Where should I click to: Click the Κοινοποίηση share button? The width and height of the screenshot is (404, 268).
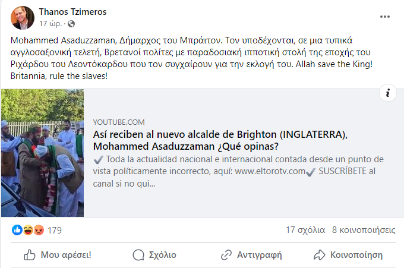point(348,255)
